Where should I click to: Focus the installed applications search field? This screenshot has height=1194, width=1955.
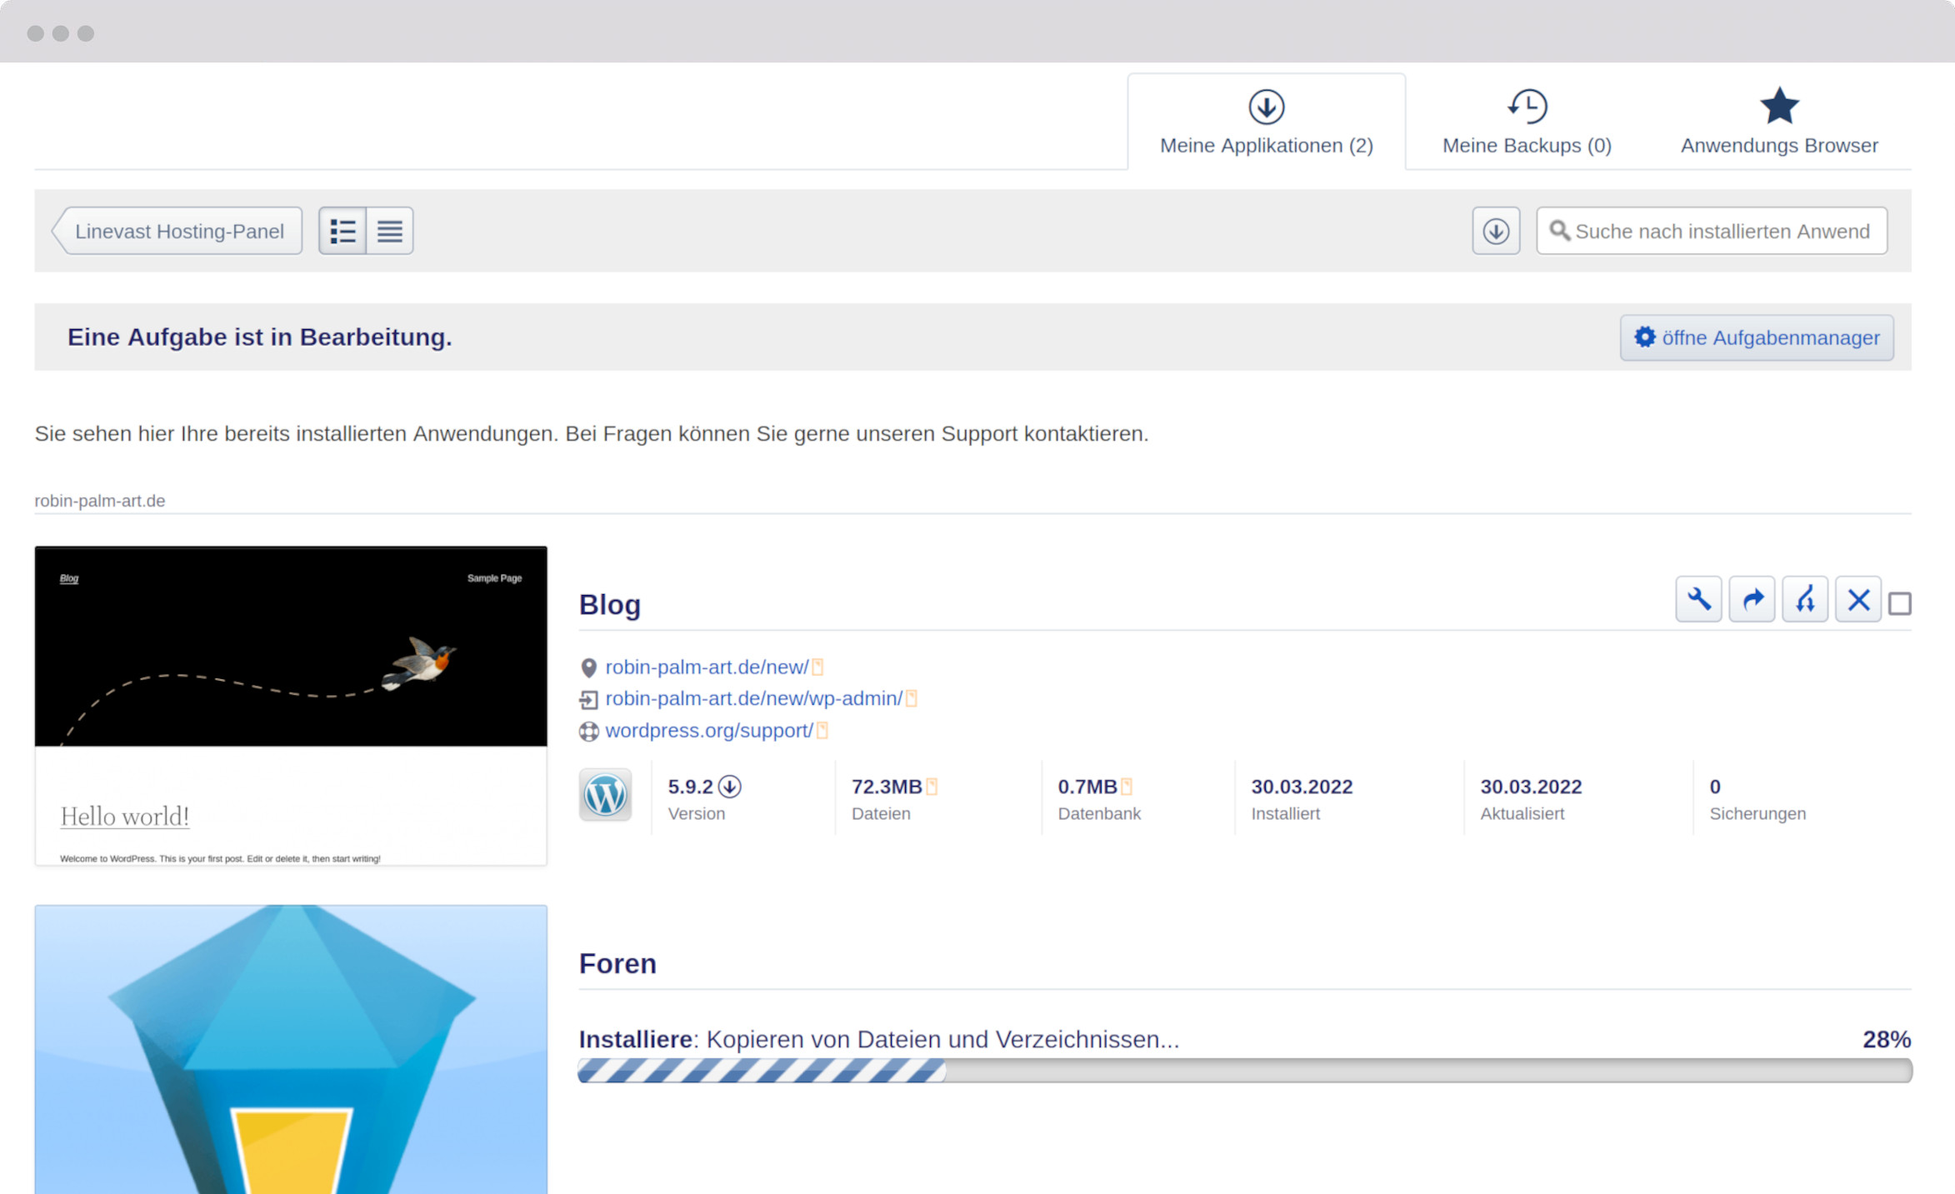pyautogui.click(x=1712, y=231)
